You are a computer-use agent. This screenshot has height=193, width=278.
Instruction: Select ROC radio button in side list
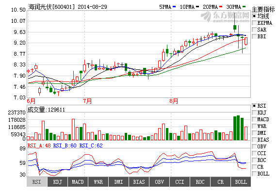click(254, 160)
